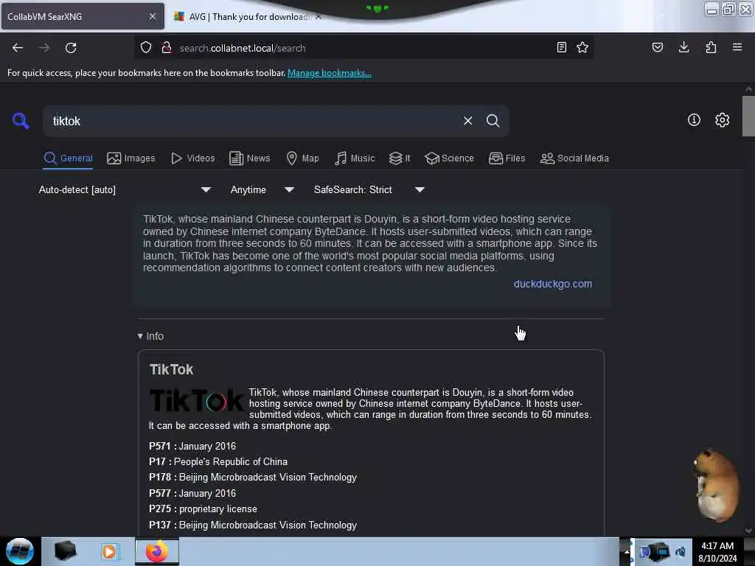The height and width of the screenshot is (566, 755).
Task: Click P571 January 2016 row
Action: [192, 446]
